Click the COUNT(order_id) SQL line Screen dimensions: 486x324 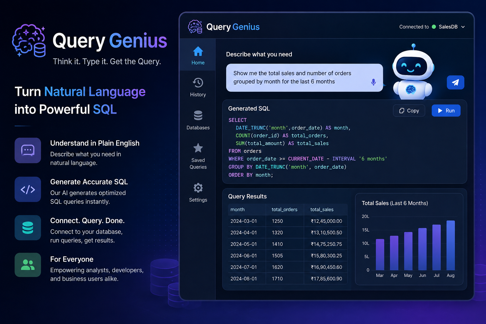(282, 136)
